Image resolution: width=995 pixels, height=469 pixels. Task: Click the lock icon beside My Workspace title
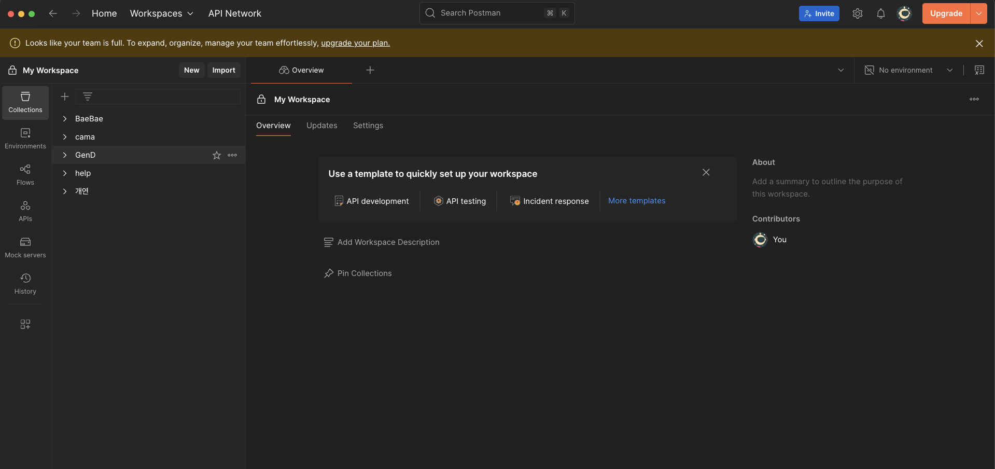(x=261, y=99)
